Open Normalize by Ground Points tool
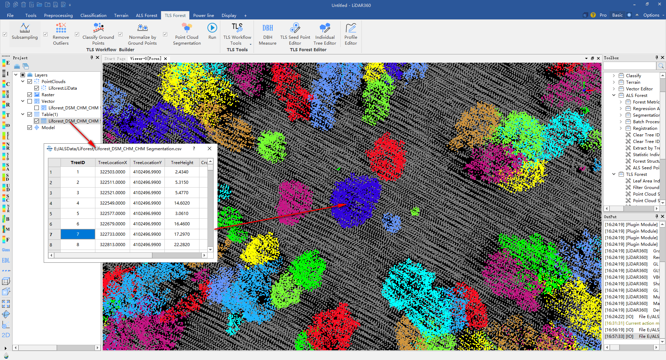The image size is (666, 360). (142, 34)
